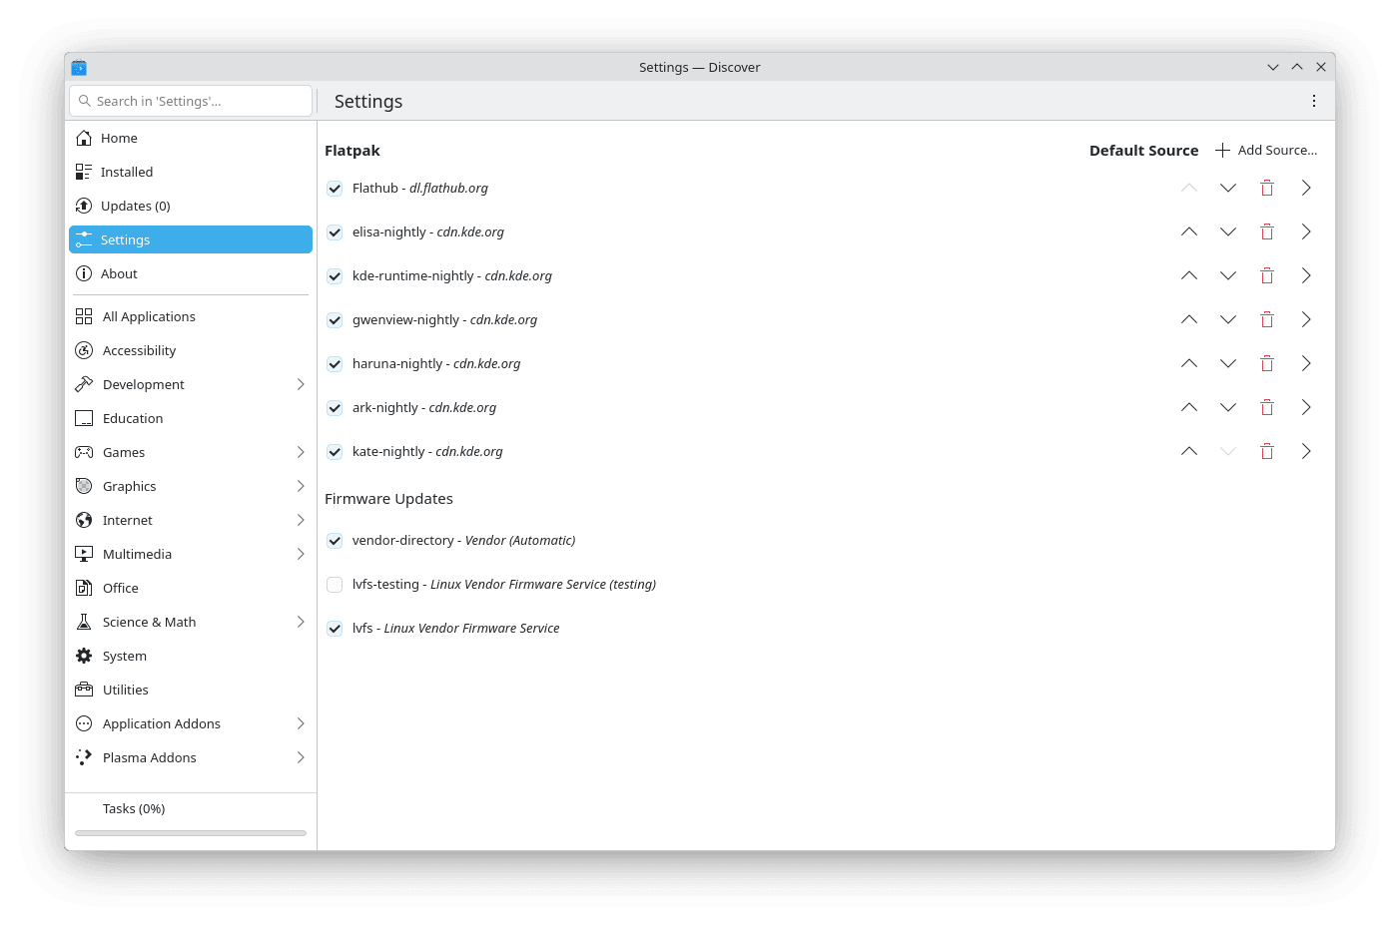Open the Education category
Viewport: 1400px width, 927px height.
[x=191, y=418]
